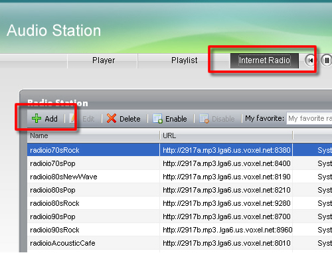
Task: Focus the My favorite radio field
Action: pos(309,118)
